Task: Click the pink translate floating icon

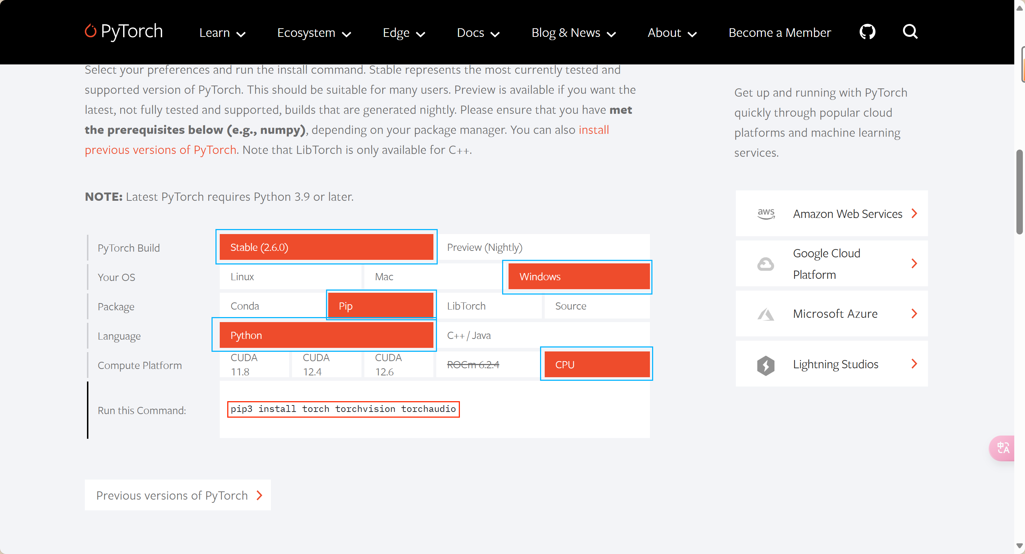Action: (1003, 448)
